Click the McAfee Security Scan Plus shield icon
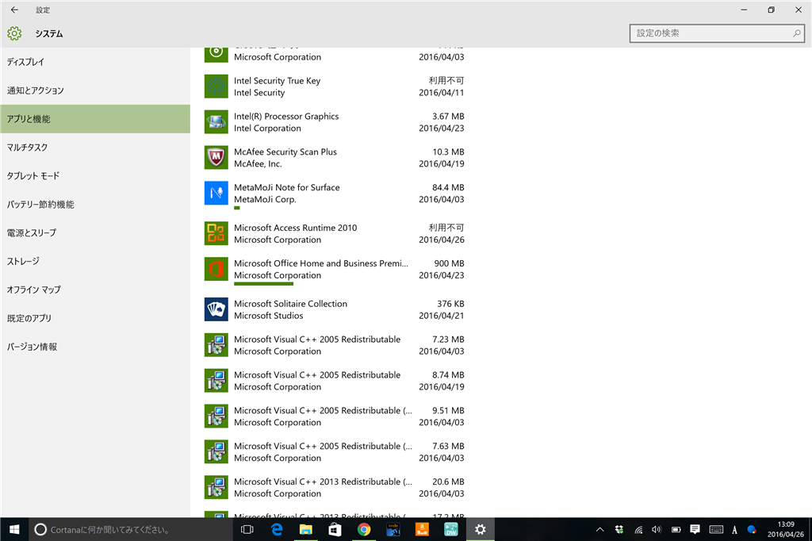 pos(216,158)
